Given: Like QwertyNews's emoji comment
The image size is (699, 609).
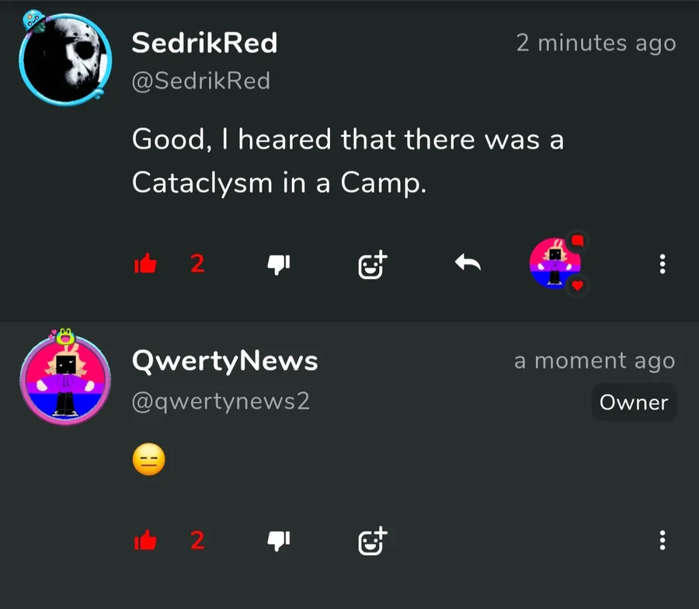Looking at the screenshot, I should tap(145, 541).
